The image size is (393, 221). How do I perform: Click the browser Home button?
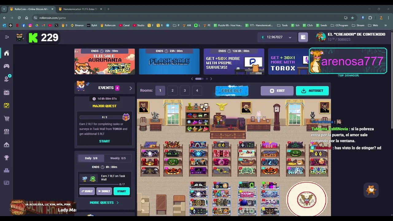click(x=26, y=18)
